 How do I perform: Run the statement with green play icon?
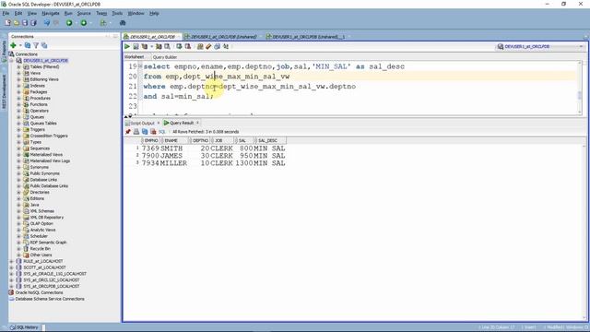(x=127, y=47)
